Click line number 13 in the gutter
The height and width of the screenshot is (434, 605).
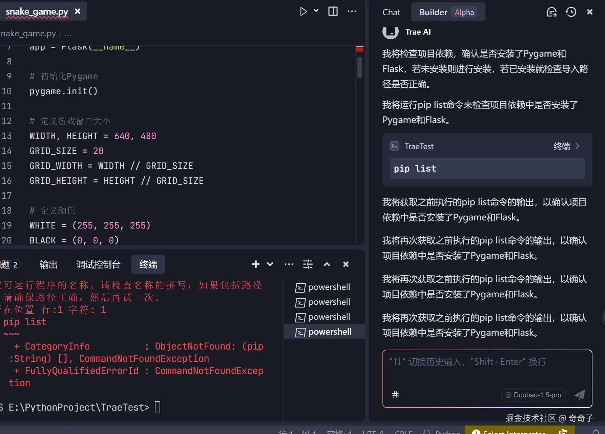[x=7, y=136]
